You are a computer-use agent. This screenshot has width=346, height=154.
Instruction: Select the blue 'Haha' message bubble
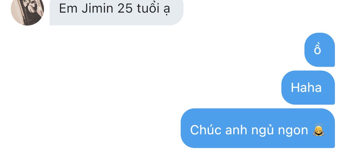click(308, 88)
